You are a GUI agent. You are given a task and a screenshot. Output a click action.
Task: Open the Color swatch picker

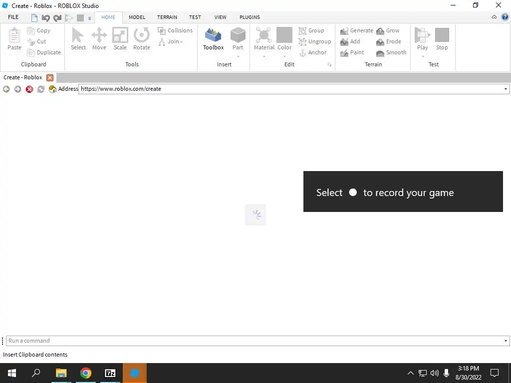284,39
